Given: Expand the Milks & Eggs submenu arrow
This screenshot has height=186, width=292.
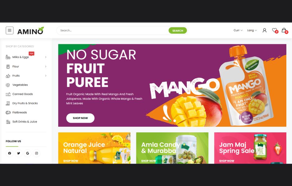Looking at the screenshot, I should (46, 57).
